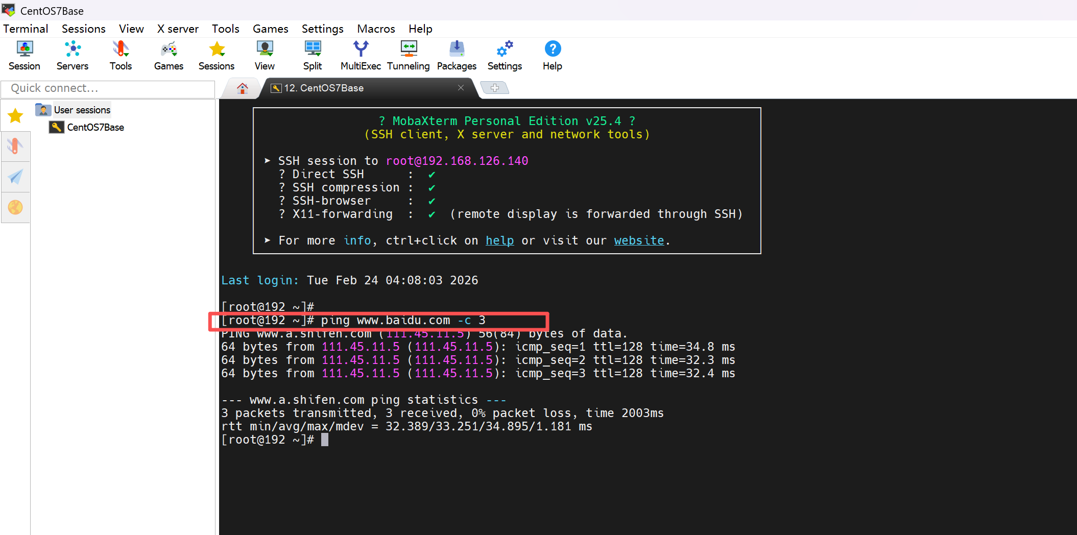The width and height of the screenshot is (1077, 535).
Task: Open the sidebar Tools knife icon
Action: point(15,147)
